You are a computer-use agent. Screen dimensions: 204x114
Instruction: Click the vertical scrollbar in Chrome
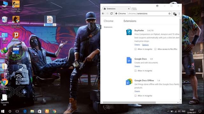pos(180,53)
